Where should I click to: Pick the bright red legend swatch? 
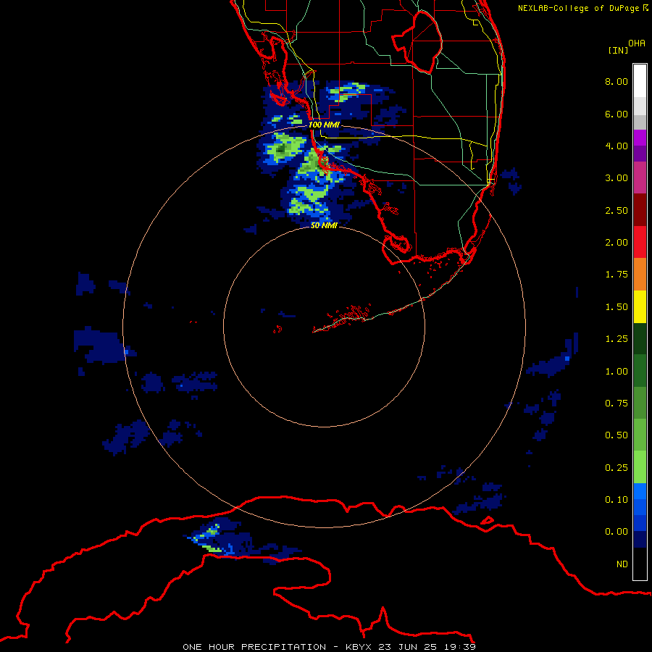coord(640,242)
